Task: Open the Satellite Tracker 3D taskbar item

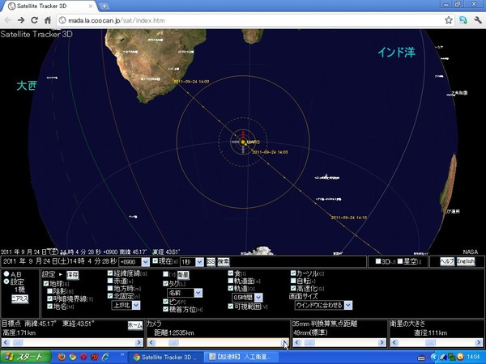Action: (165, 357)
